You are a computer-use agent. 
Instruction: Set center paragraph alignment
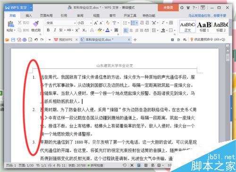(x=131, y=30)
